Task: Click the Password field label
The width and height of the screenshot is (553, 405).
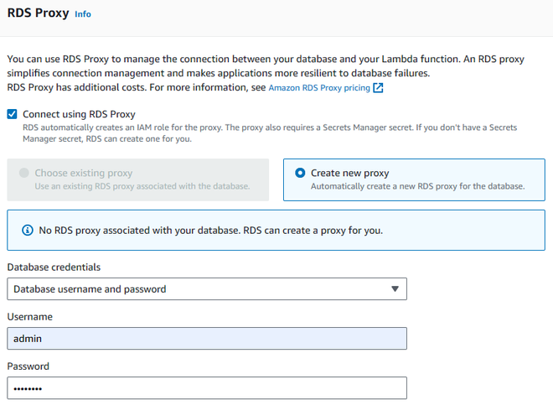Action: [28, 366]
